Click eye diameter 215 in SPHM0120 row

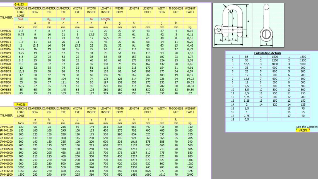(x=63, y=127)
